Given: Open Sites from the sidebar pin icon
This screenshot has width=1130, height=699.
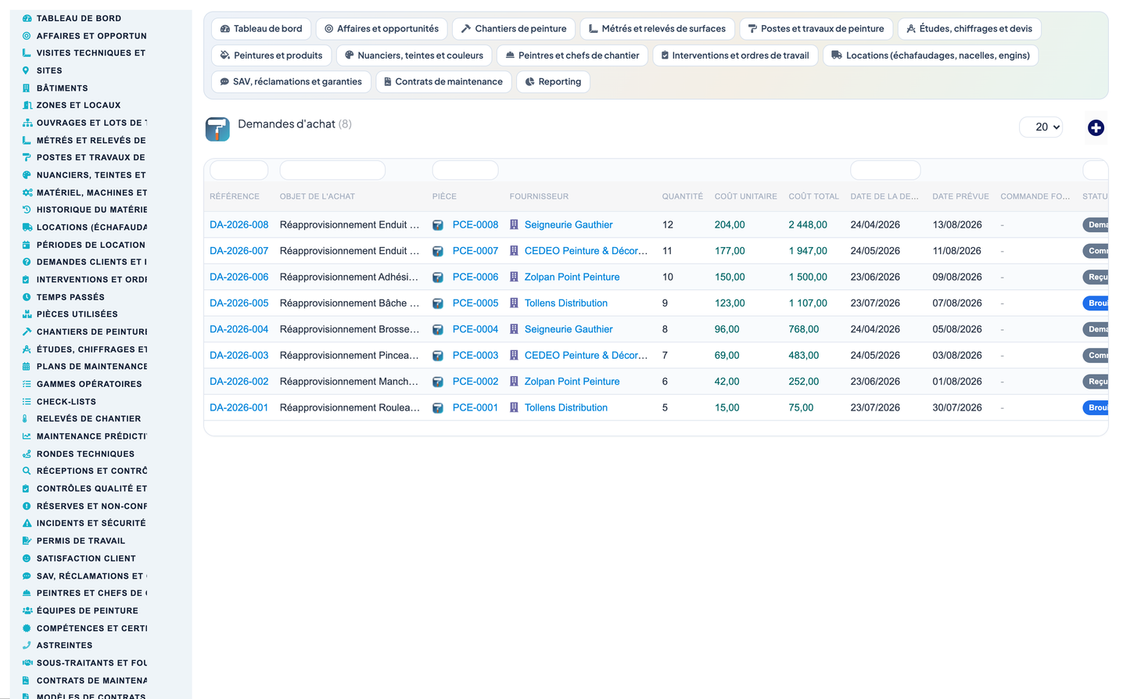Looking at the screenshot, I should coord(27,70).
